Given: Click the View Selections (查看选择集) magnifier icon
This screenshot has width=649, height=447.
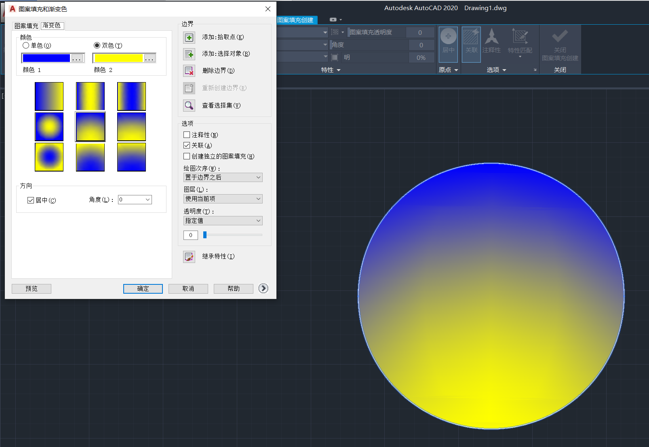Looking at the screenshot, I should (189, 106).
